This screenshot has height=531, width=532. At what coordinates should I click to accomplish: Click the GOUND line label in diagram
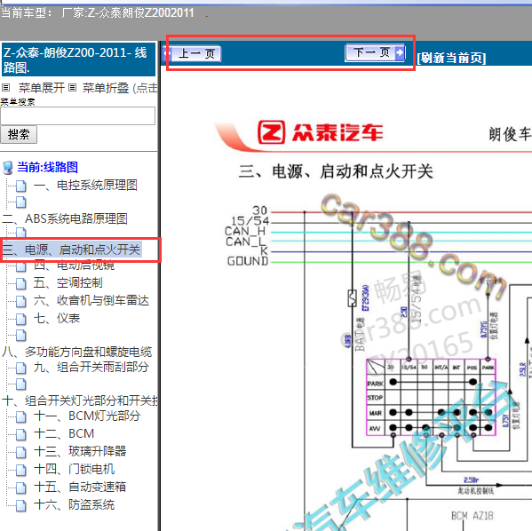pos(248,261)
